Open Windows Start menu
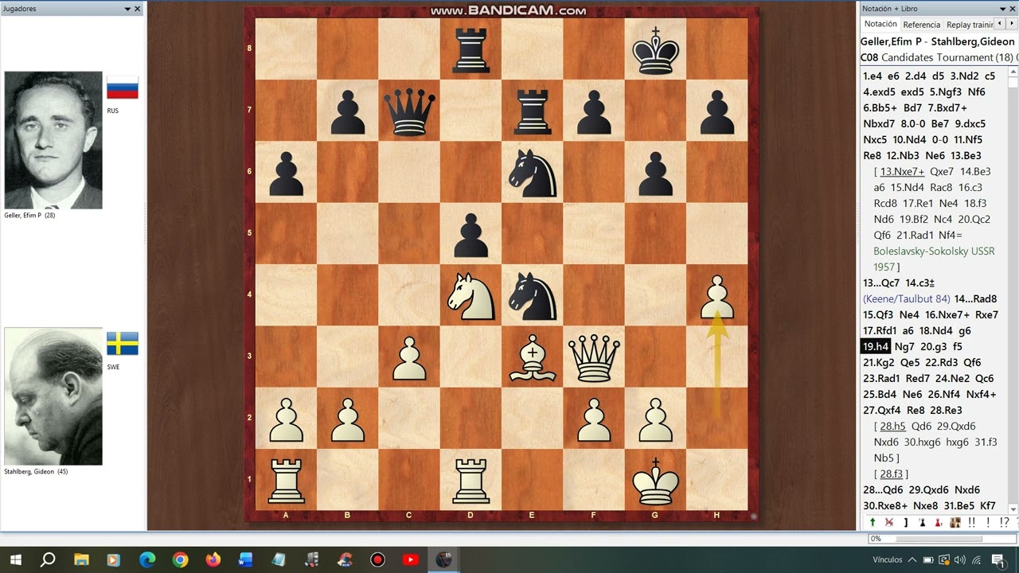Viewport: 1019px width, 573px height. tap(15, 559)
